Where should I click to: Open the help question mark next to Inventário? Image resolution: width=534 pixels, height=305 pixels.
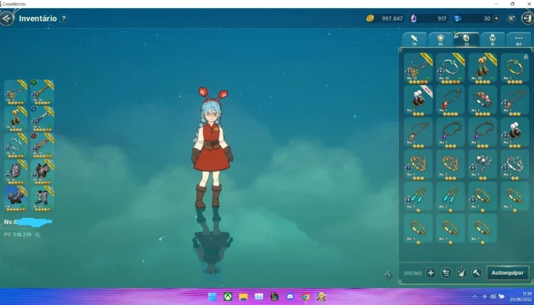click(x=64, y=18)
